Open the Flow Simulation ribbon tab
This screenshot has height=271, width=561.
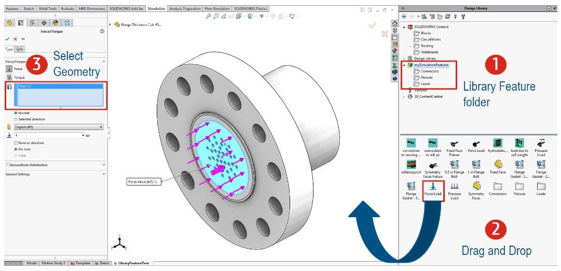[x=217, y=9]
